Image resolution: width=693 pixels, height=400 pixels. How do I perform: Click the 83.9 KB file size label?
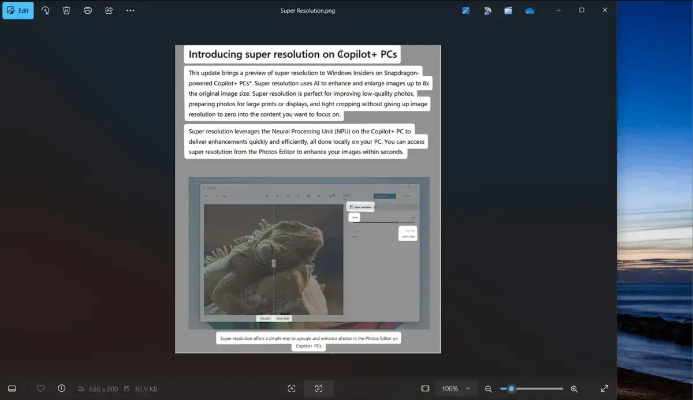tap(146, 389)
